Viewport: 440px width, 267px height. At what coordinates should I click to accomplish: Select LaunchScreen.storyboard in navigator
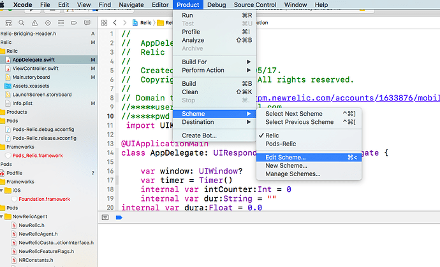[x=42, y=95]
